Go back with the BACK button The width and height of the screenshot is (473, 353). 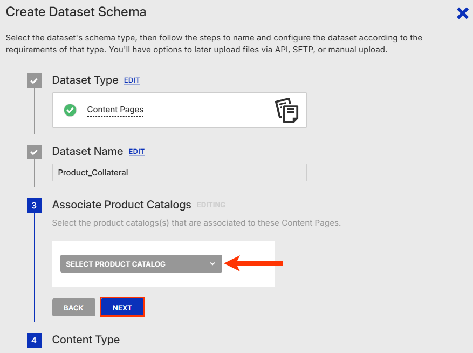tap(74, 308)
